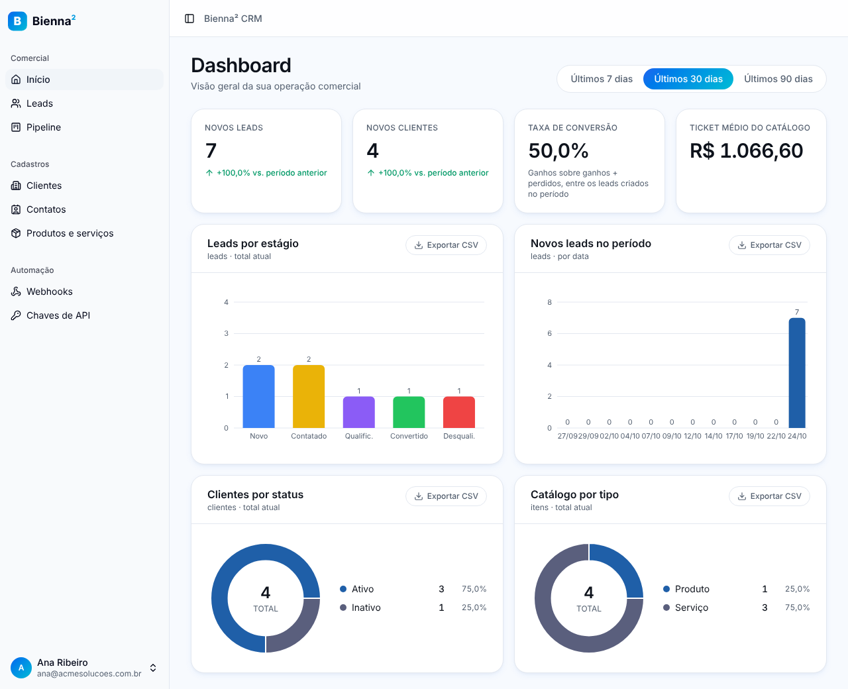Click the green Convertido bar
The image size is (848, 689).
[x=409, y=412]
